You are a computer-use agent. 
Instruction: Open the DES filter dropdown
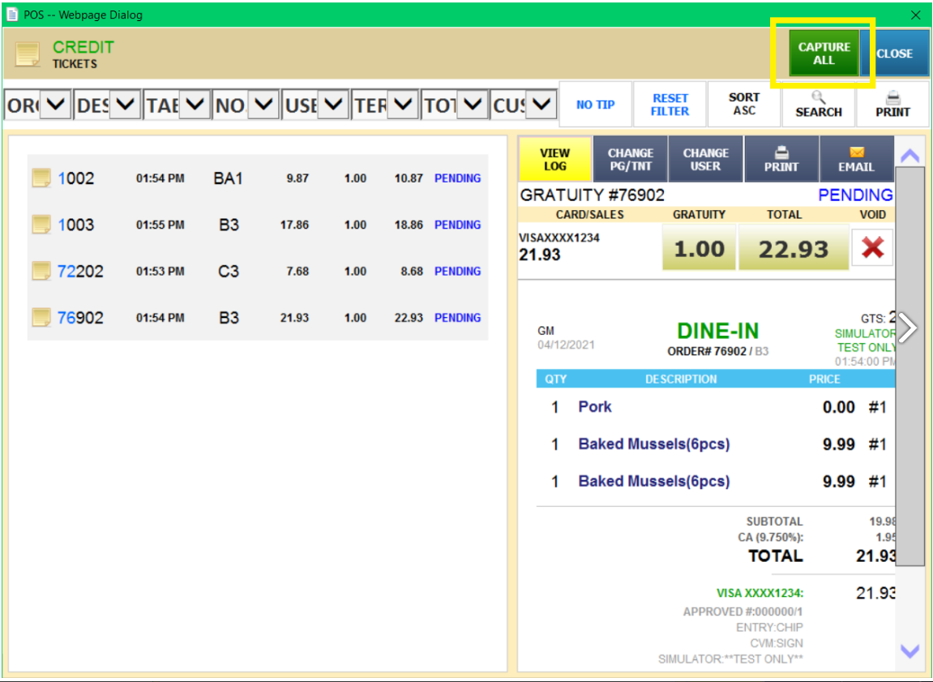point(108,105)
